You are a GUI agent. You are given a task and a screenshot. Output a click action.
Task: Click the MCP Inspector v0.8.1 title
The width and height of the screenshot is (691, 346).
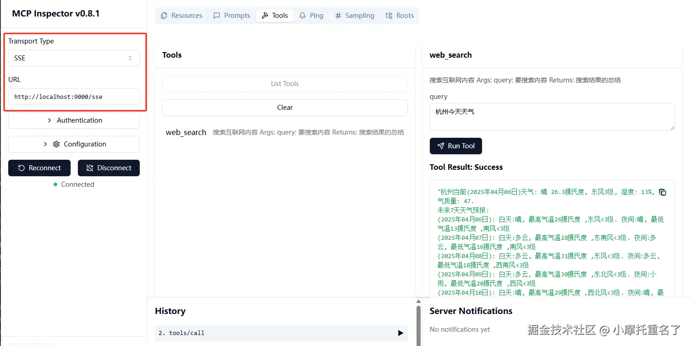[56, 13]
